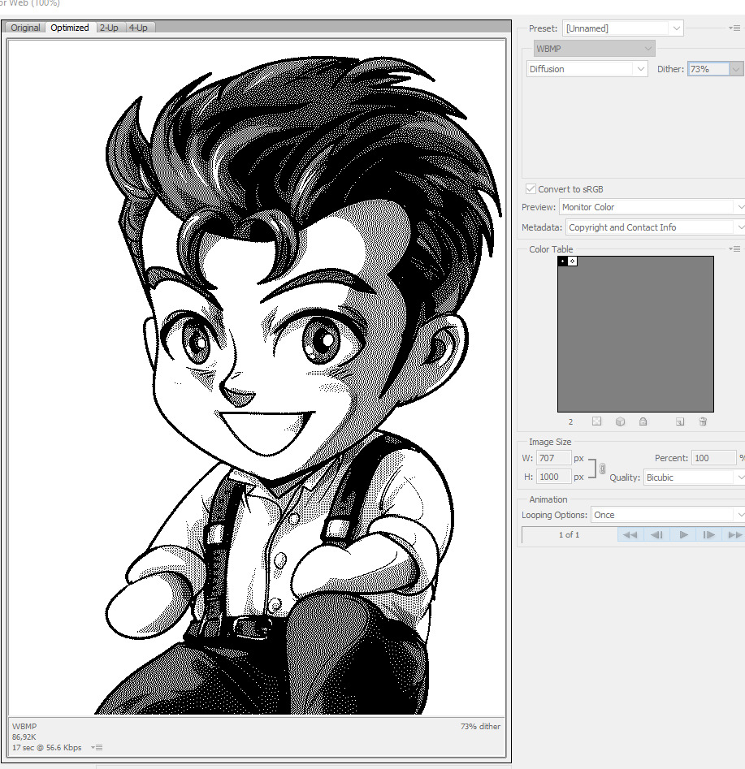Select the black swatch in Color Table
Viewport: 745px width, 769px height.
click(562, 261)
